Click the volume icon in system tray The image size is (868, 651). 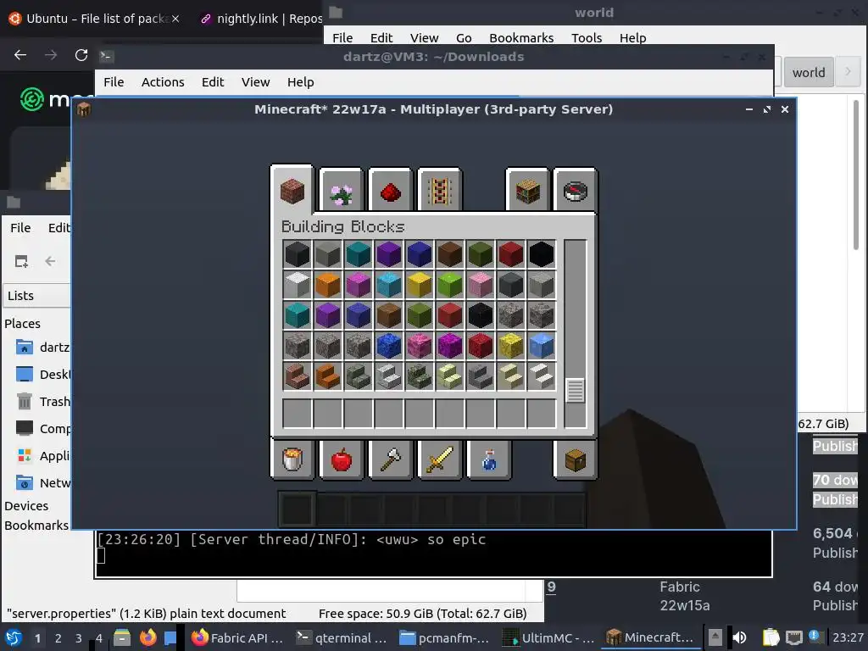pyautogui.click(x=739, y=637)
